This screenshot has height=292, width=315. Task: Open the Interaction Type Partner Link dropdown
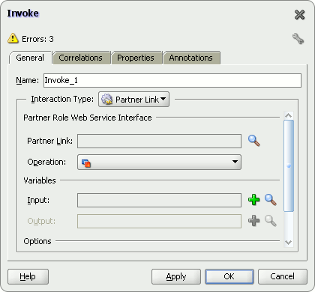pyautogui.click(x=133, y=100)
